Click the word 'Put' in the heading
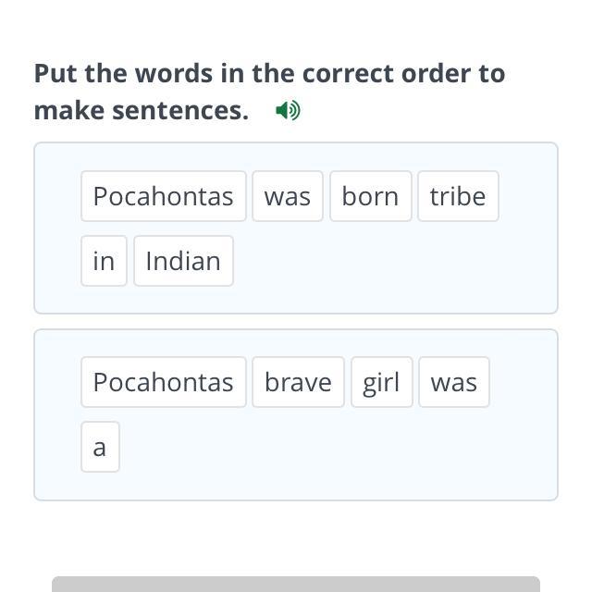Screen dimensions: 592x592 coord(55,73)
